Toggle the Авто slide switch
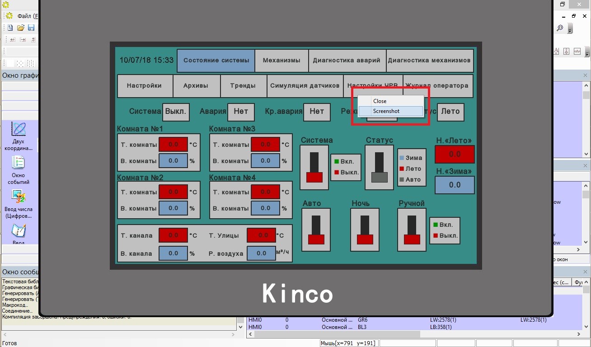 pos(316,230)
